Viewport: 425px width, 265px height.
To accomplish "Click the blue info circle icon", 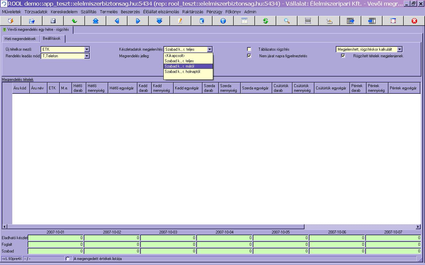I will tap(223, 21).
